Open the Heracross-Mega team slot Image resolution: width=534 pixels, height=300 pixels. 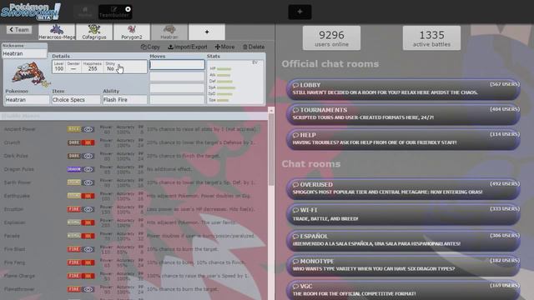(x=57, y=32)
